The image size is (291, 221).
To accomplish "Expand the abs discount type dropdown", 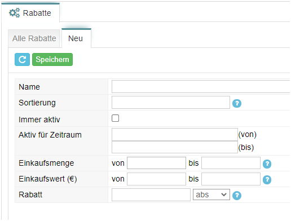I will [211, 195].
